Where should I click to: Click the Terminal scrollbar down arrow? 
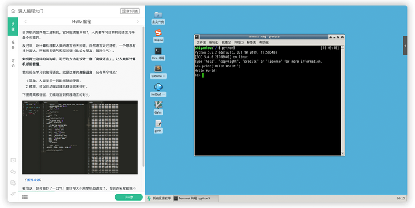pos(342,153)
